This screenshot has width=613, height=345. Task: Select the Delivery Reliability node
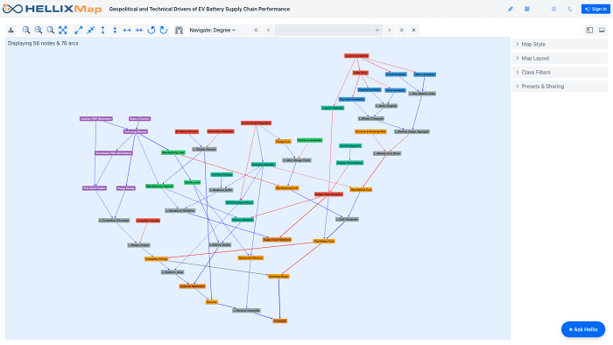243,220
